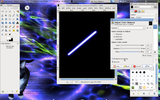This screenshot has height=100, width=160.
Task: Select the Crop tool
Action: click(x=14, y=19)
